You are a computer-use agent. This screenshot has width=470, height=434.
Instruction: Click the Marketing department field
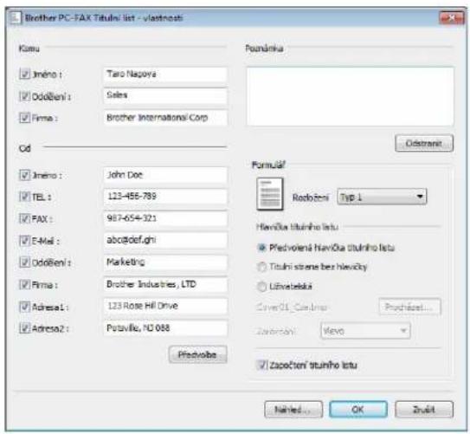tap(165, 262)
